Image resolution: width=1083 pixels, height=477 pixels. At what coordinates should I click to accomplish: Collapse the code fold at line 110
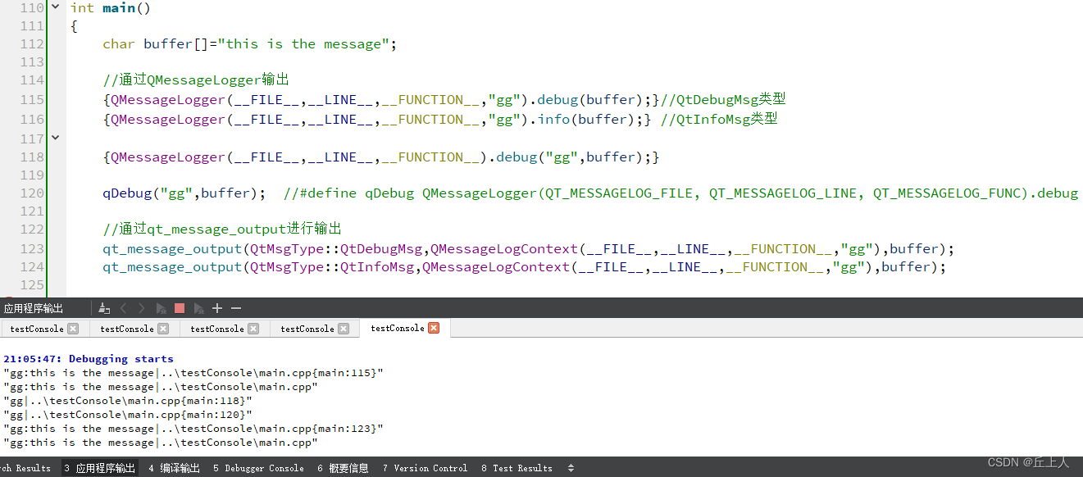54,7
